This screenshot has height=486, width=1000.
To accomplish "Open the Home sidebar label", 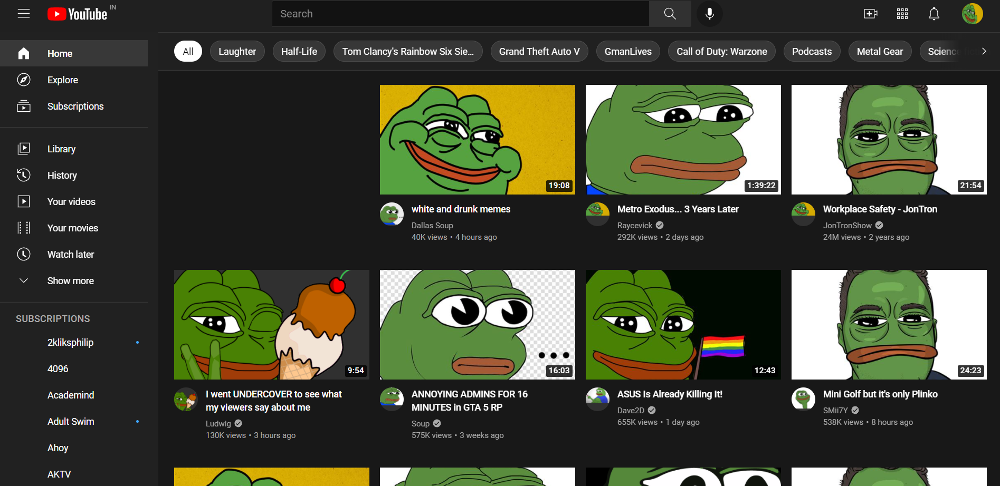I will (x=60, y=53).
